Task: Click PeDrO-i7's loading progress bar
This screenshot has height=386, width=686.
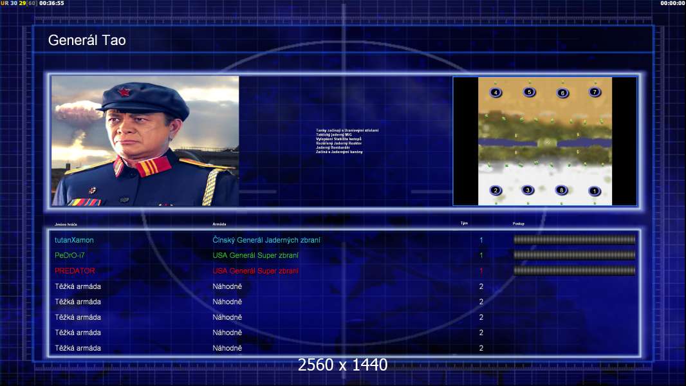Action: click(574, 255)
